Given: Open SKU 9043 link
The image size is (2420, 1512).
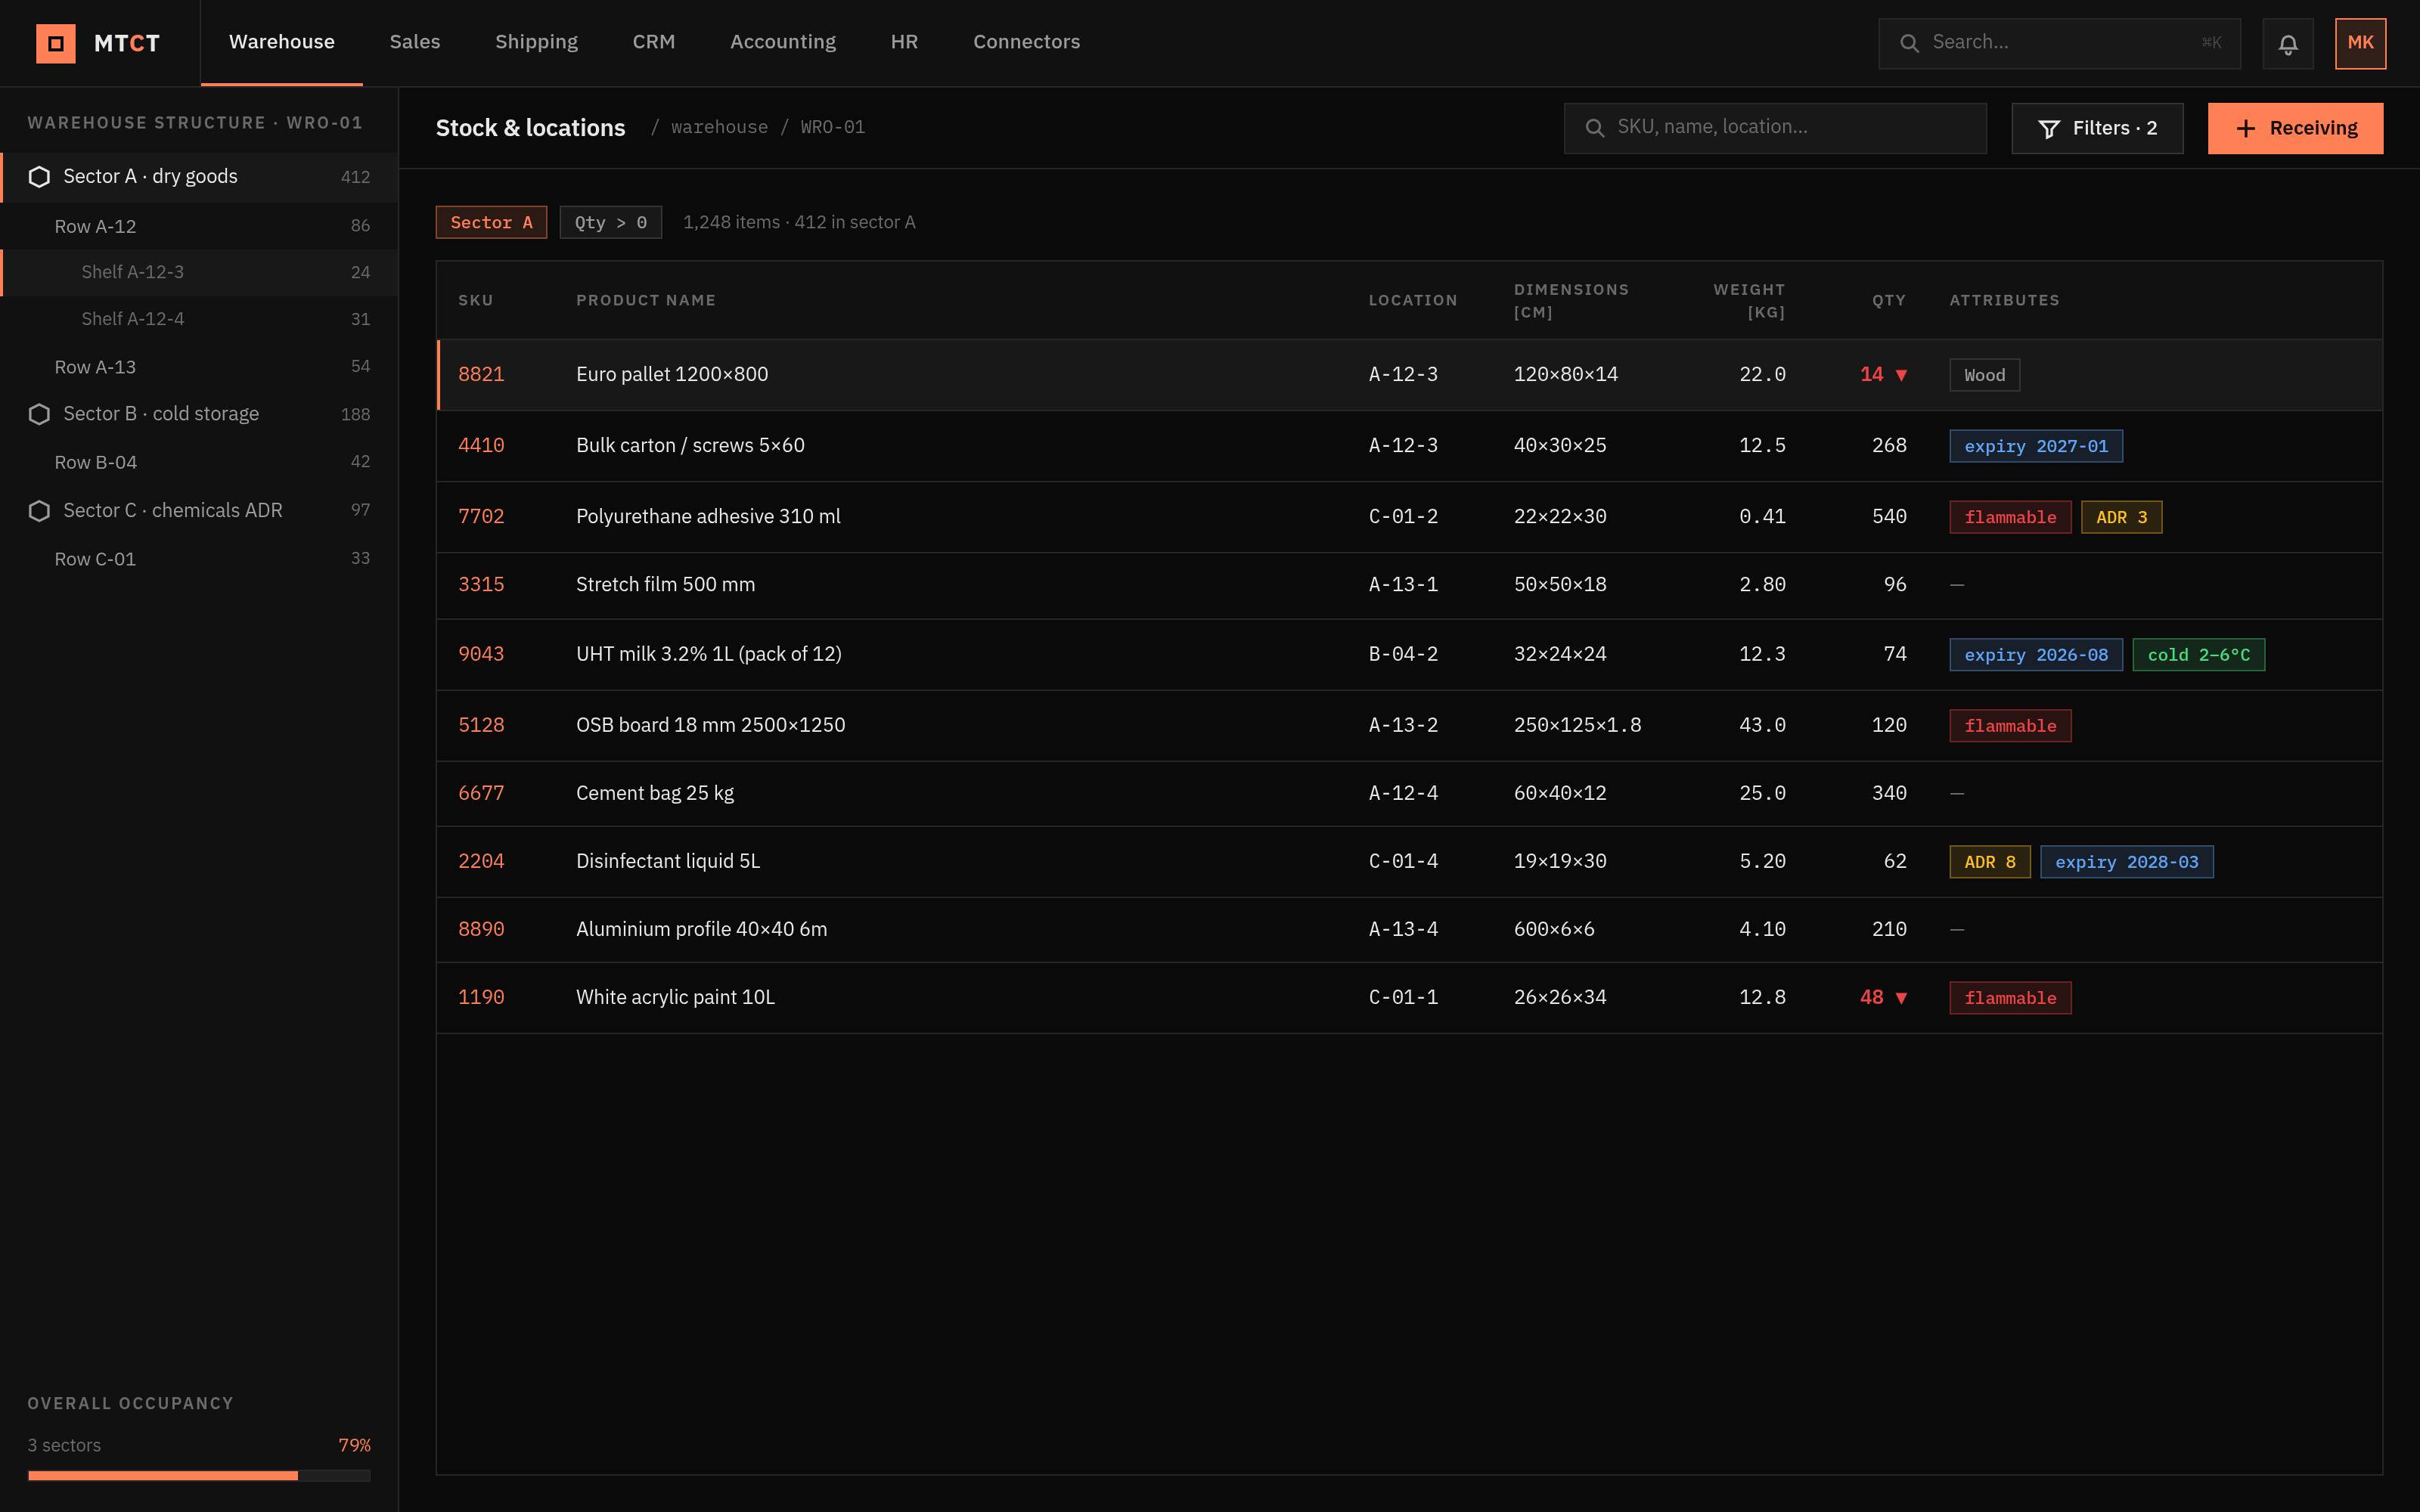Looking at the screenshot, I should click(x=481, y=654).
